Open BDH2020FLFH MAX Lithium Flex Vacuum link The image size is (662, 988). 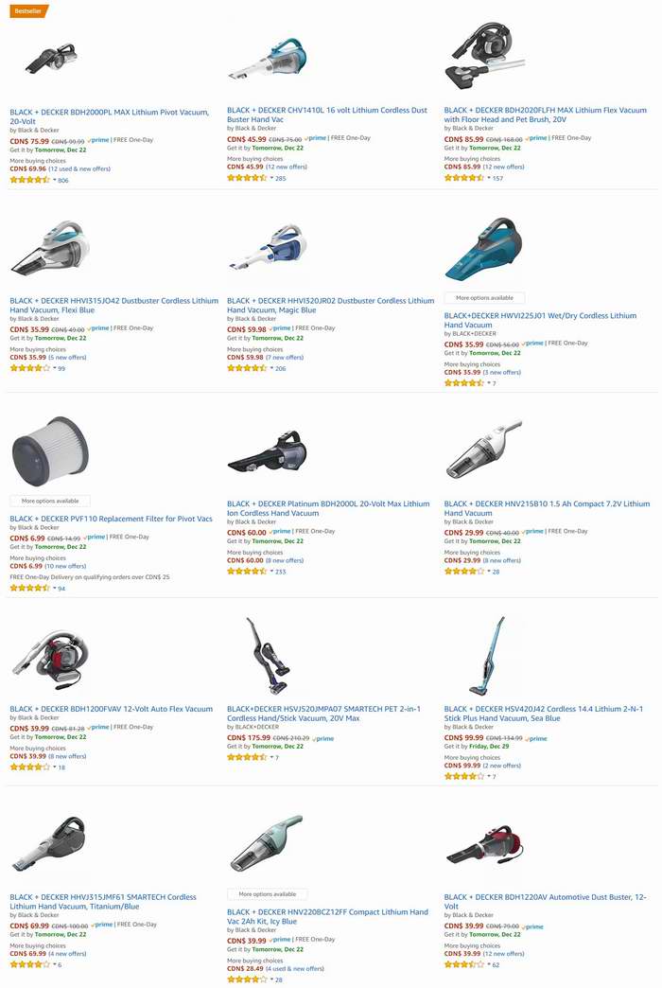(545, 115)
